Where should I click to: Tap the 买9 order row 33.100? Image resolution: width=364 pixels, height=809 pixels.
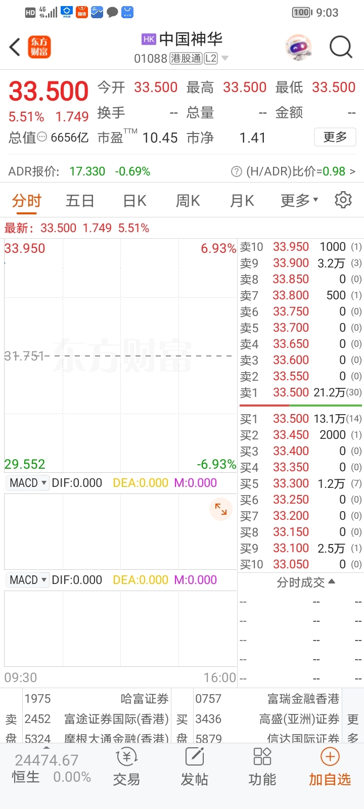pos(301,548)
